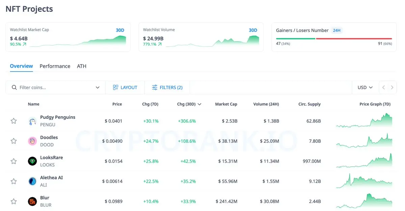Sort by Chg (30D) column header
Image resolution: width=405 pixels, height=211 pixels.
click(x=189, y=104)
